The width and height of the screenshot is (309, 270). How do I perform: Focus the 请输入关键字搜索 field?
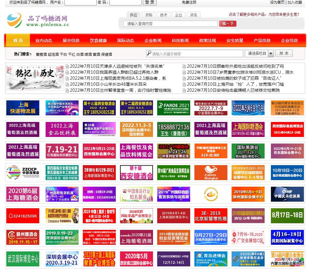click(x=195, y=53)
